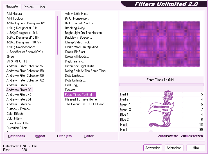Select Andrew's Filter Collection 62
208x154 pixels.
(x=25, y=80)
